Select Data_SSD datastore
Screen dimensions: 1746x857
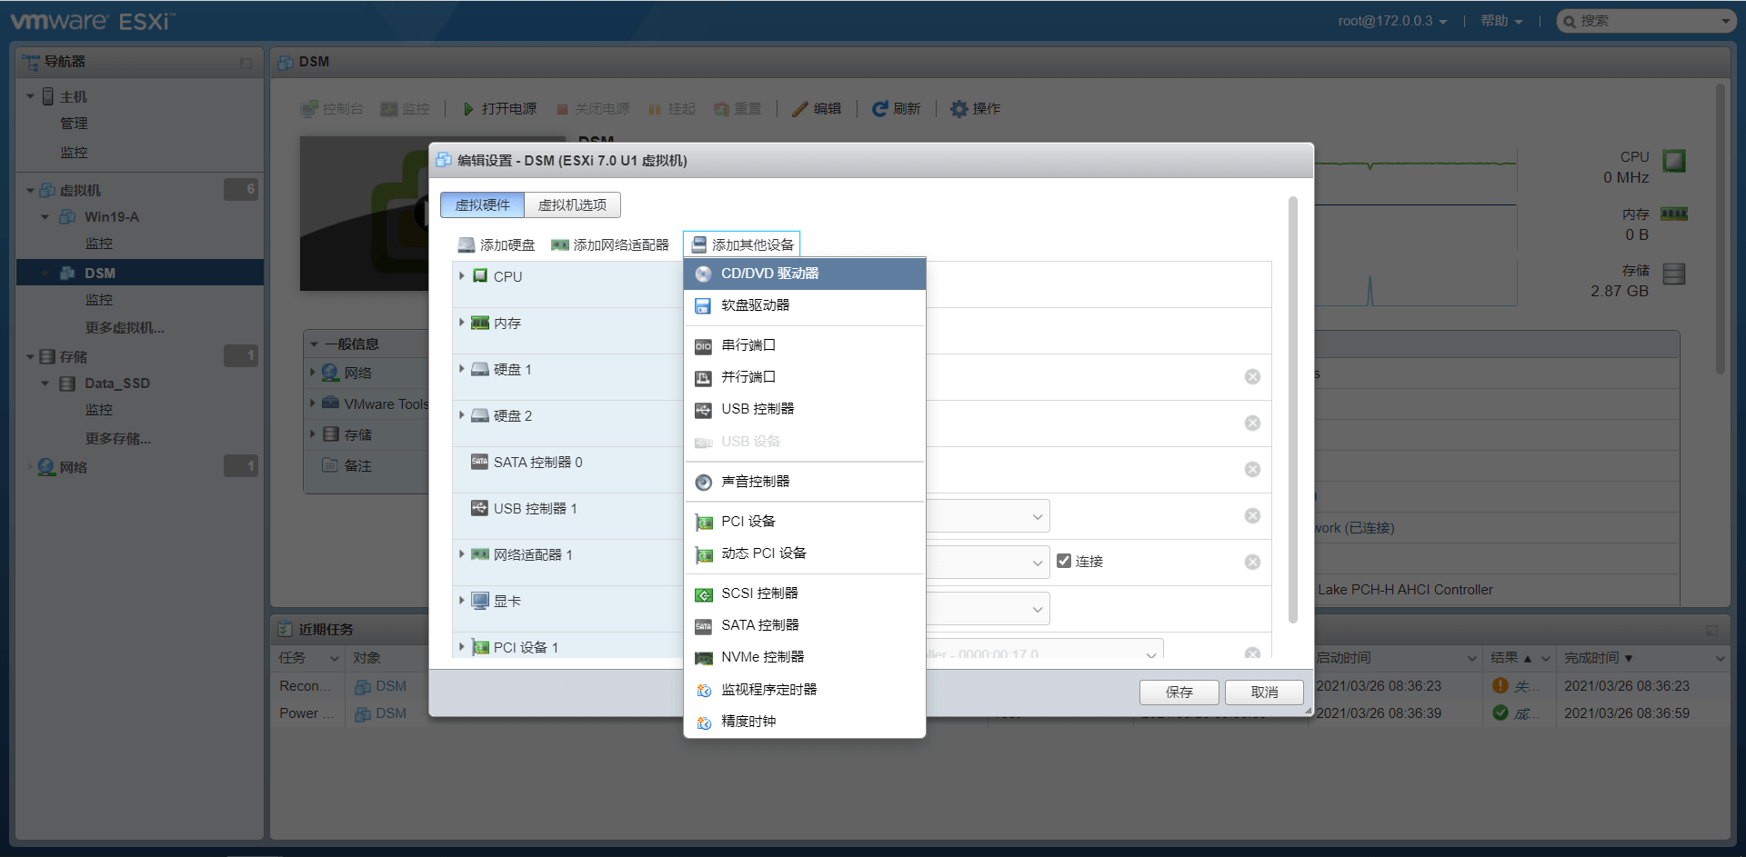[x=117, y=384]
